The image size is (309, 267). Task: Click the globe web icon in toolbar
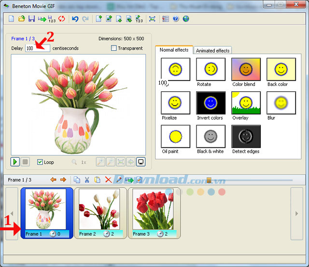pyautogui.click(x=186, y=19)
